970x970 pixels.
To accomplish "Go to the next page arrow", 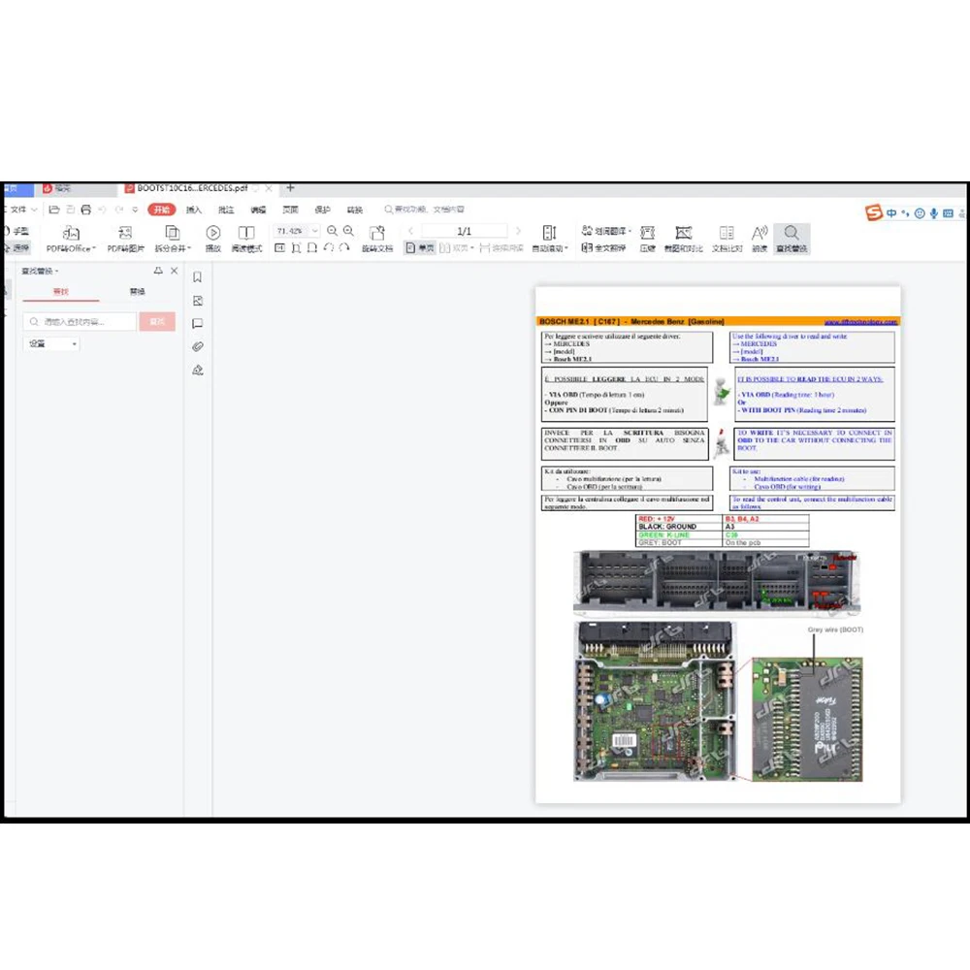I will pos(518,231).
